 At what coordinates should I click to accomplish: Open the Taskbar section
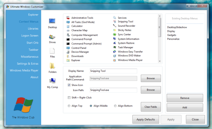click(33, 50)
